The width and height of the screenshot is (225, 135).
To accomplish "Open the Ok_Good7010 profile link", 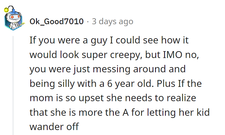I will (x=56, y=21).
